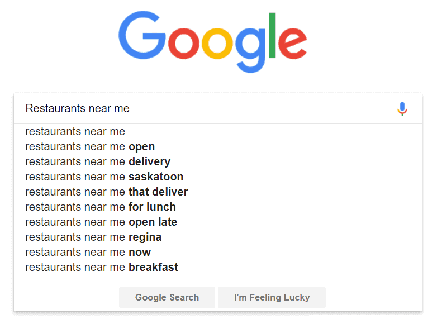
Task: Select "restaurants near me breakfast" suggestion
Action: (102, 268)
